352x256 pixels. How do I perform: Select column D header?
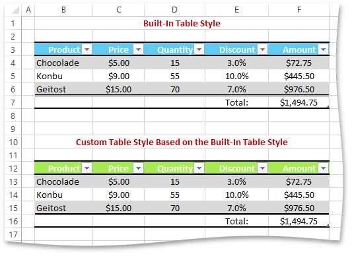(x=174, y=10)
